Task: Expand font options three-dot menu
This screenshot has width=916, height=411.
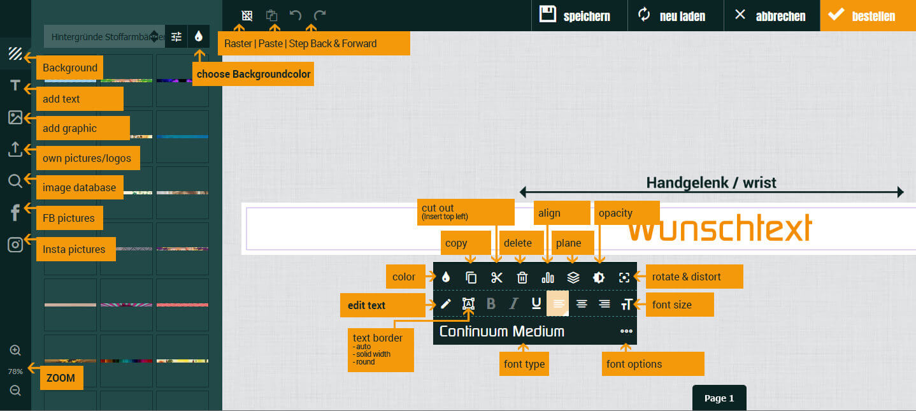Action: click(x=626, y=331)
